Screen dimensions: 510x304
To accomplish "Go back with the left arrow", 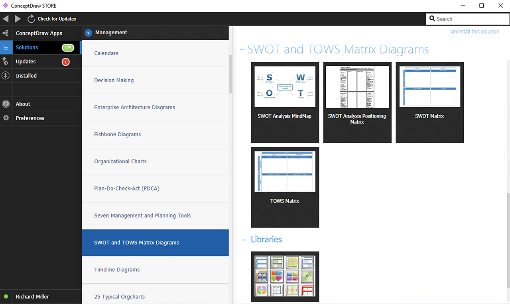I will point(6,19).
